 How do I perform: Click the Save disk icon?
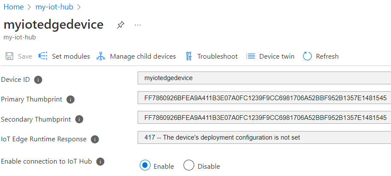click(9, 56)
